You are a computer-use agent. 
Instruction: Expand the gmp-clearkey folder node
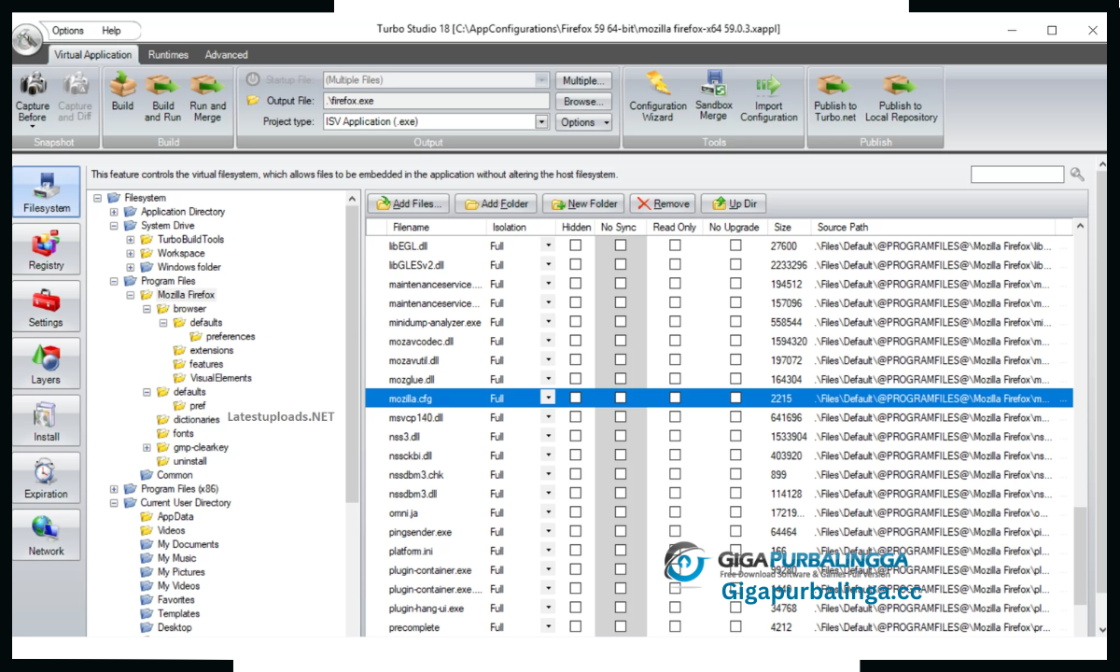click(147, 447)
